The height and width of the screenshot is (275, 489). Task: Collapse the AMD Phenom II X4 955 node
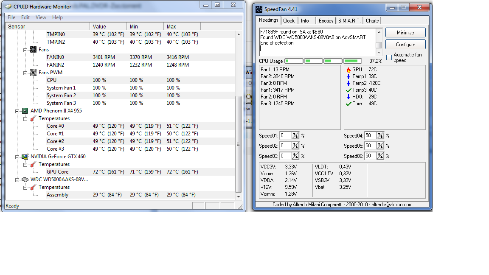point(17,111)
